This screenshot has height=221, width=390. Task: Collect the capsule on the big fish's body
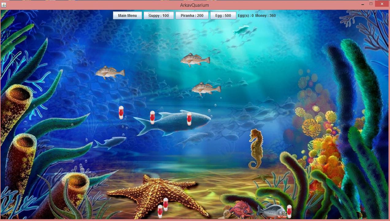[189, 119]
